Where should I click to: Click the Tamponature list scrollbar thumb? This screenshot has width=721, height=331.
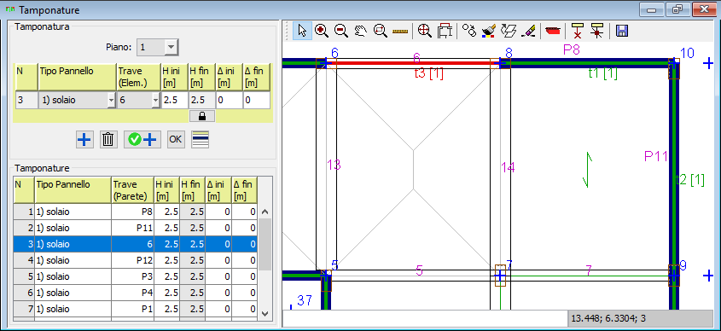265,245
